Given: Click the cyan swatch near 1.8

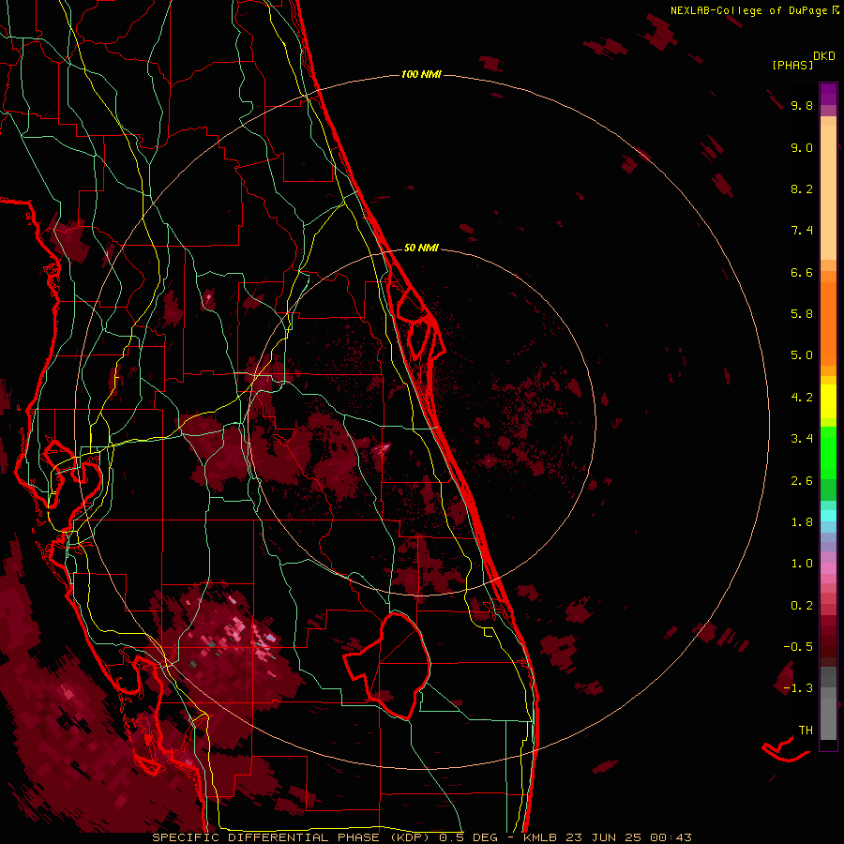Looking at the screenshot, I should 828,516.
